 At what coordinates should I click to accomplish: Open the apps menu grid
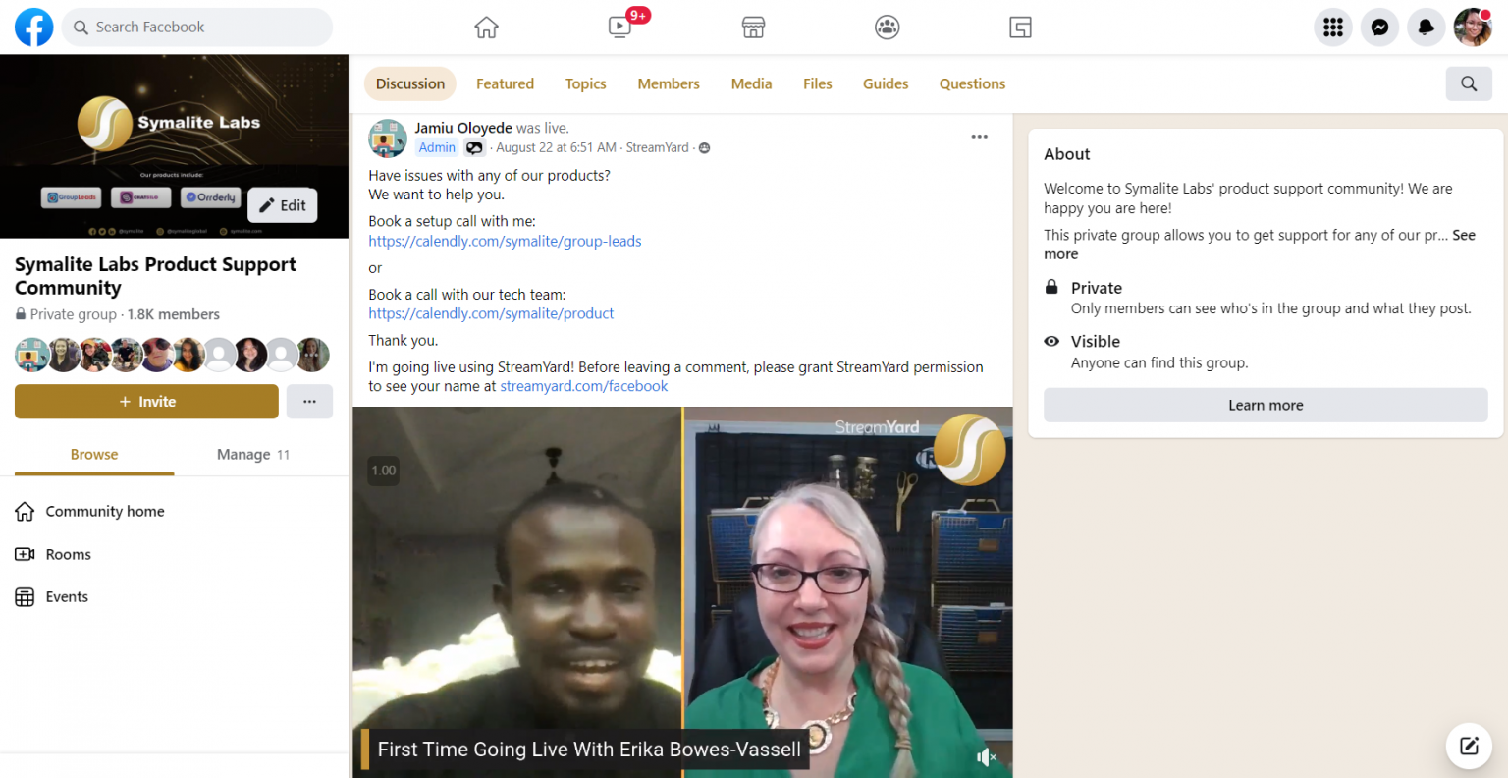tap(1332, 28)
